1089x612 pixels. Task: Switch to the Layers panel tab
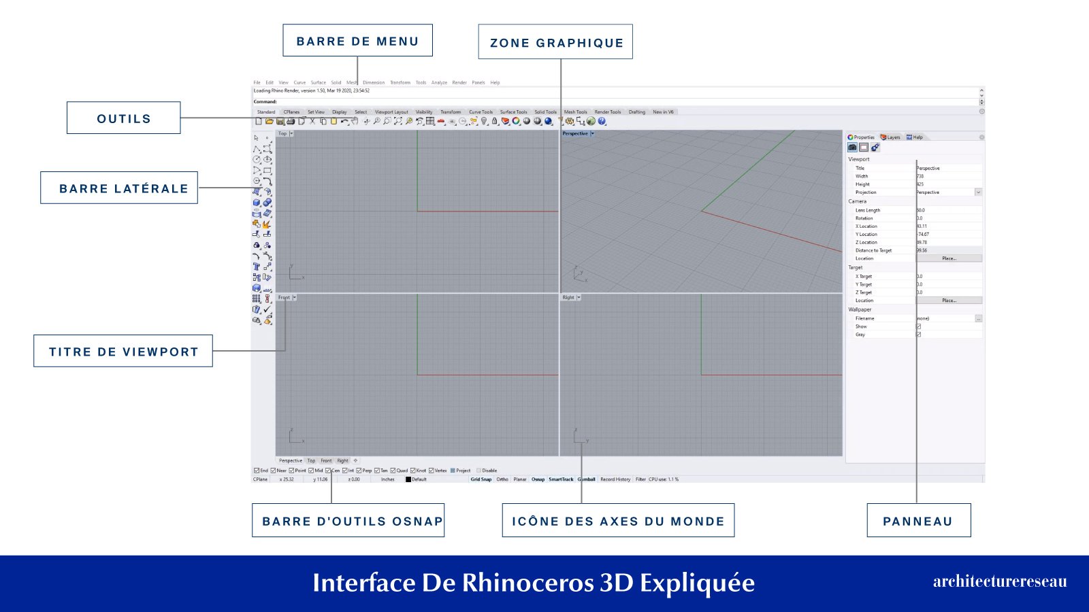click(890, 137)
